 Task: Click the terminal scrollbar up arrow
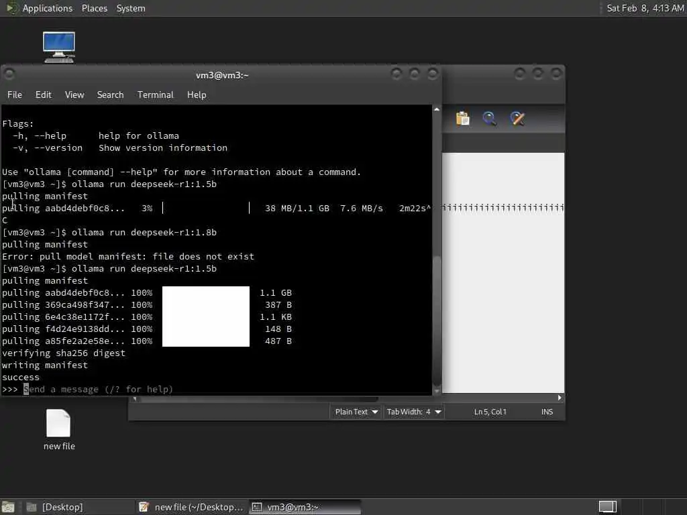pyautogui.click(x=436, y=109)
